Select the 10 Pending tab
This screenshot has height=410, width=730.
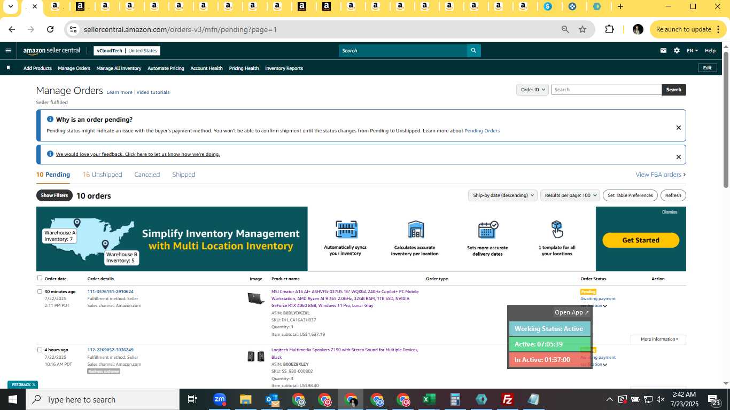(x=53, y=175)
